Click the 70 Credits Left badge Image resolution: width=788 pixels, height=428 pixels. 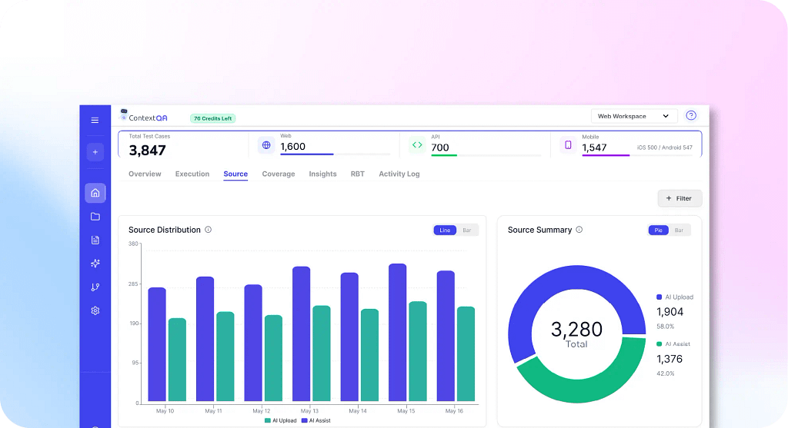[213, 118]
